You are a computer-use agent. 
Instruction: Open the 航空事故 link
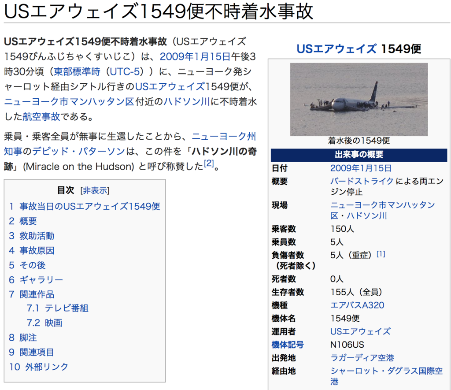tap(41, 117)
